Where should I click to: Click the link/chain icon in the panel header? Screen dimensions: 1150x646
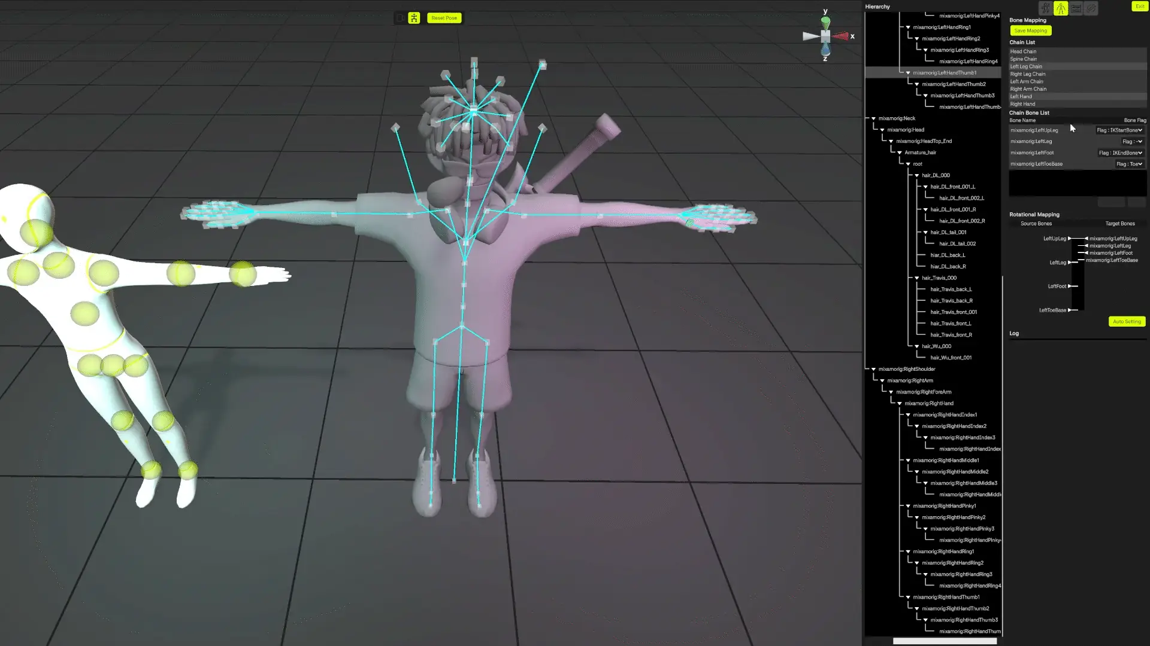[x=1091, y=8]
